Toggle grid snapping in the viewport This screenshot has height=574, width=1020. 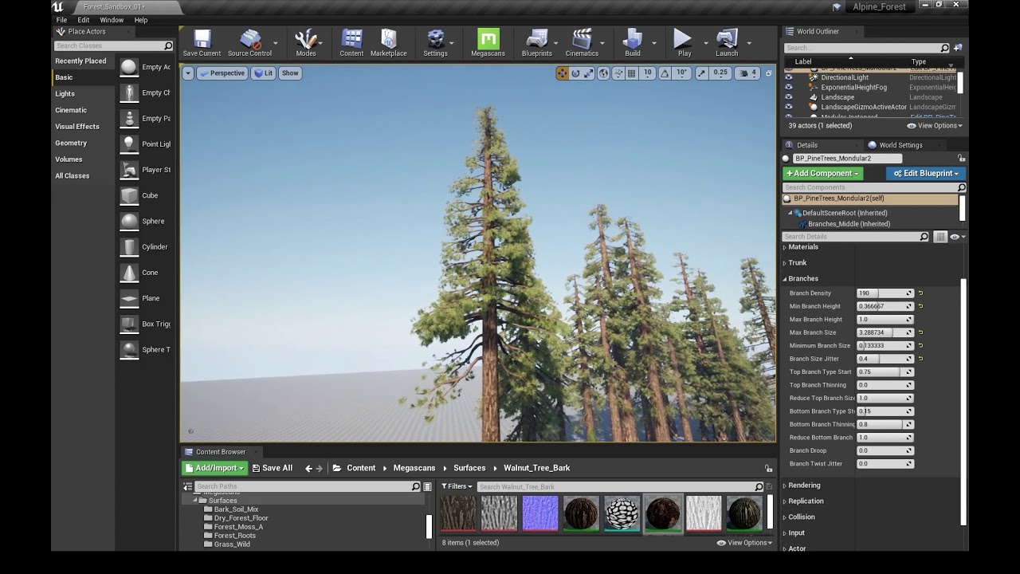click(x=631, y=73)
